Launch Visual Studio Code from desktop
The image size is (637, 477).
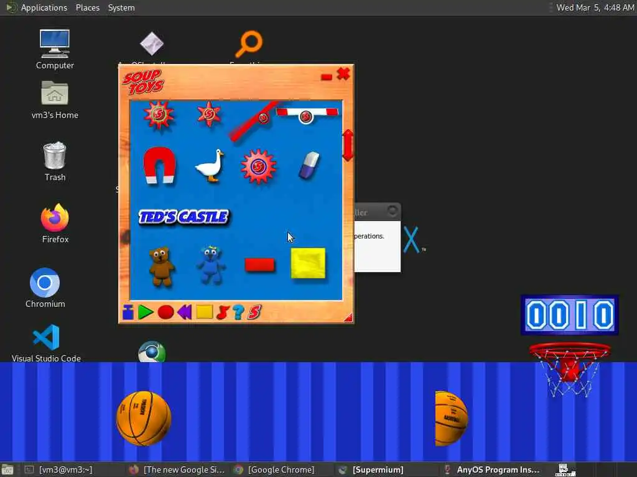(x=46, y=343)
